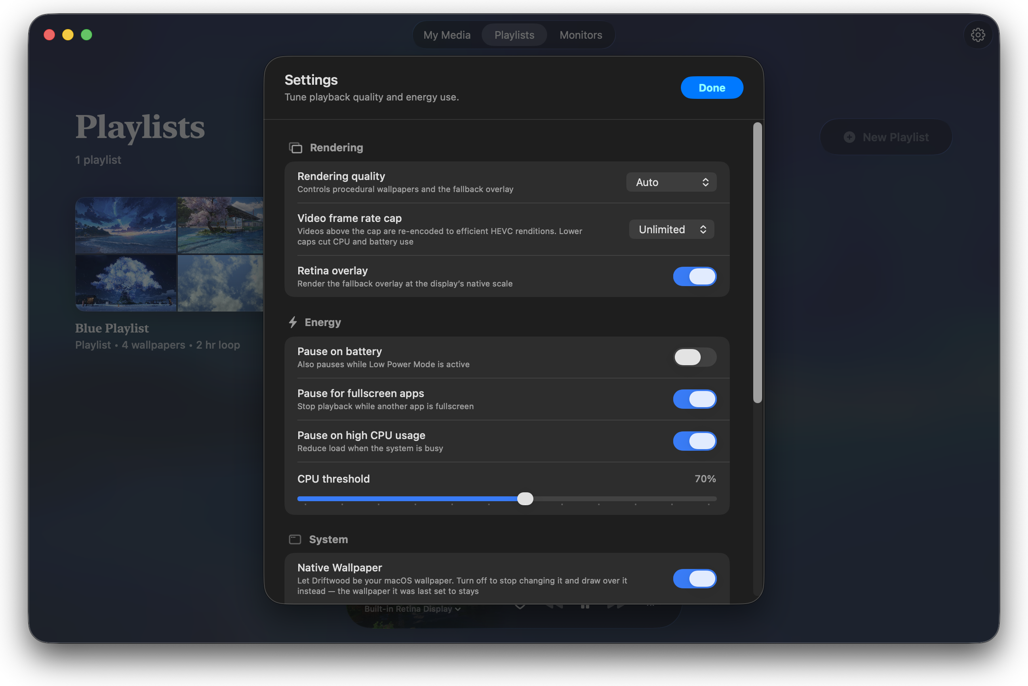The width and height of the screenshot is (1028, 686).
Task: Switch to the My Media tab
Action: [447, 35]
